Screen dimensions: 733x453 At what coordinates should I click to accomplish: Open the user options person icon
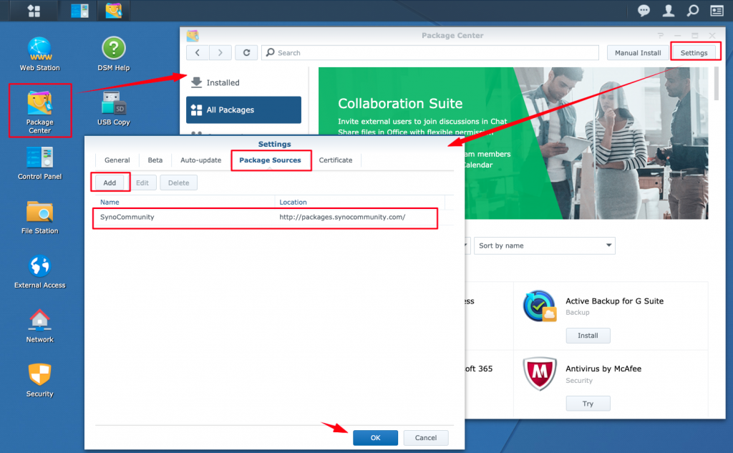(x=669, y=11)
